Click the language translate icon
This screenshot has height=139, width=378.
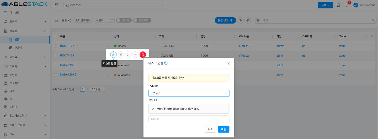click(x=339, y=5)
